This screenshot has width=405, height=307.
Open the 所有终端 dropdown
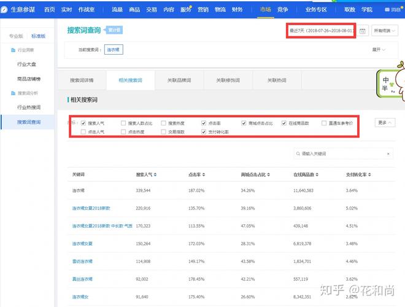385,31
